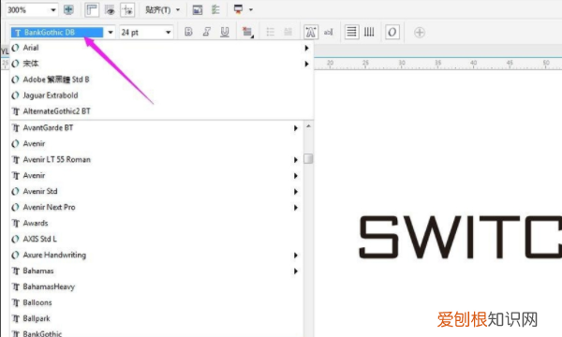Click the font list scrollbar thumb

tap(308, 158)
